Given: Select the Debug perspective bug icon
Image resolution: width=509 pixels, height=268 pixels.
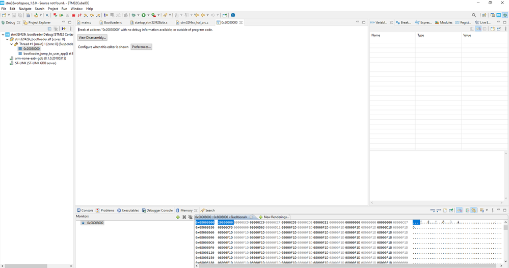Looking at the screenshot, I should tap(505, 15).
